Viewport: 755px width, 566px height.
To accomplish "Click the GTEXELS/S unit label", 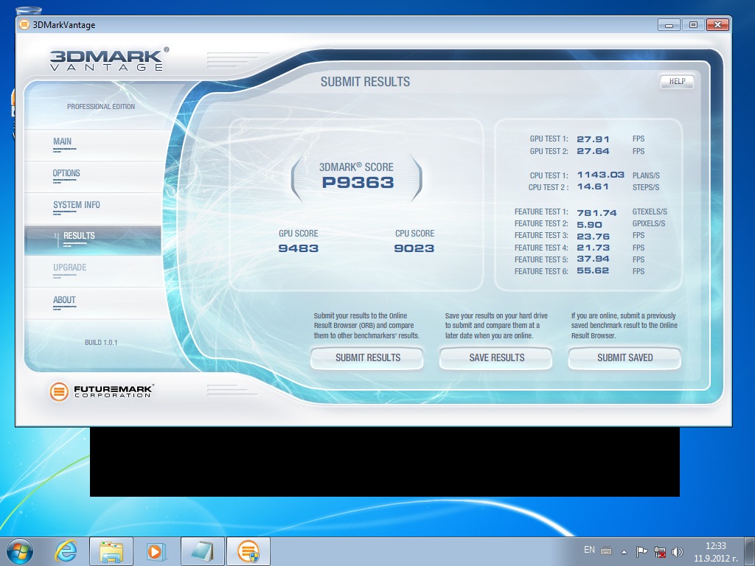I will (650, 212).
